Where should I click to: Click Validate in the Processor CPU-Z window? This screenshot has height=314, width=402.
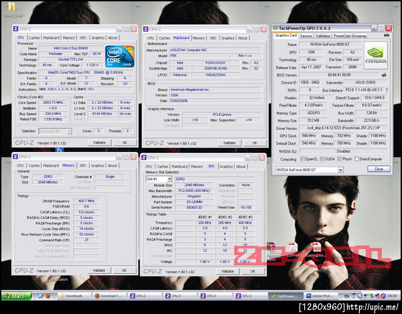pyautogui.click(x=99, y=143)
